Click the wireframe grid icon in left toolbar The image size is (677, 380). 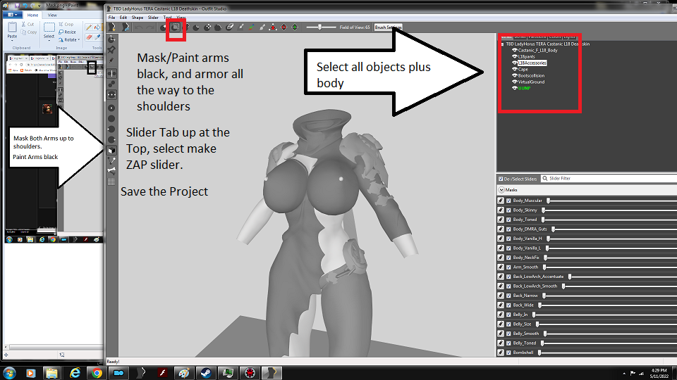tap(111, 182)
